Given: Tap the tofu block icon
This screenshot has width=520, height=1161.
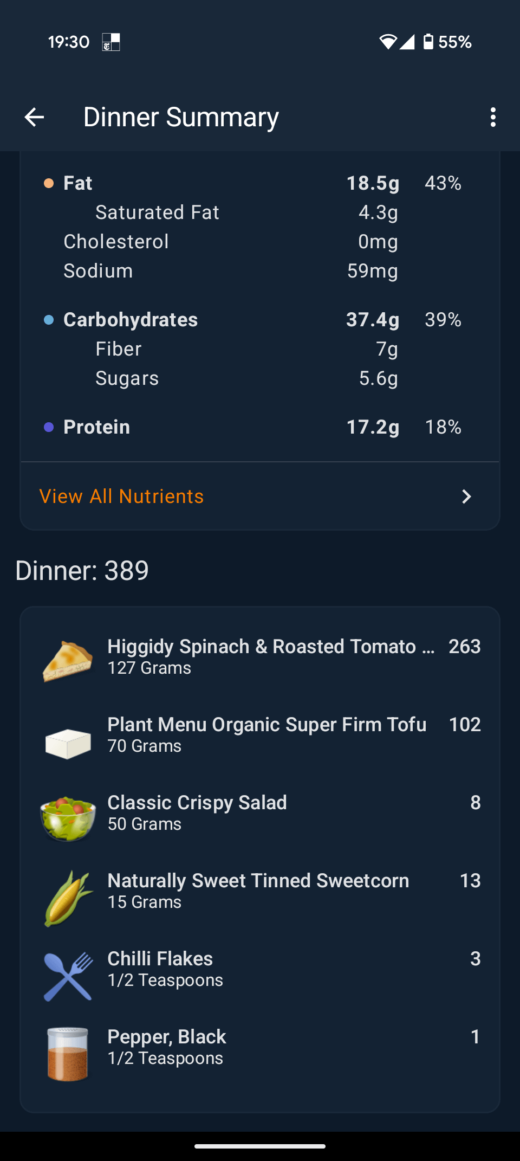Looking at the screenshot, I should tap(68, 743).
